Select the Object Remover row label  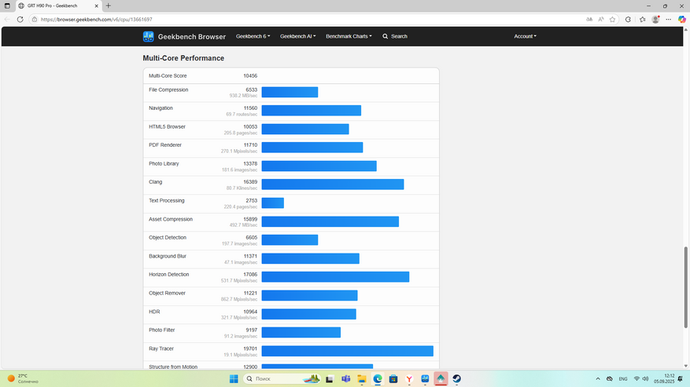(x=168, y=293)
